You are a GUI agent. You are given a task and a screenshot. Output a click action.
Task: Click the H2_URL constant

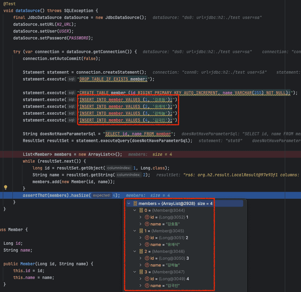[x=64, y=24]
